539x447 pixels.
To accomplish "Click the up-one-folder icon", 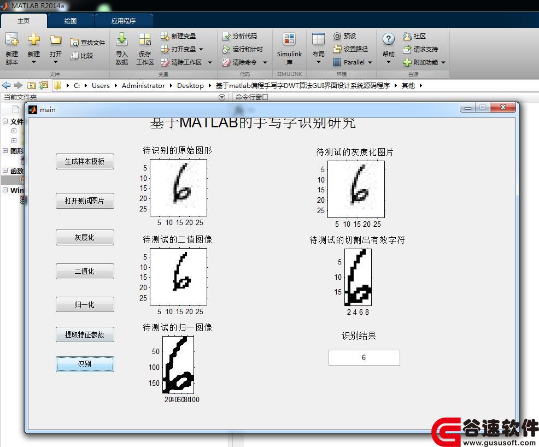I will coord(31,85).
